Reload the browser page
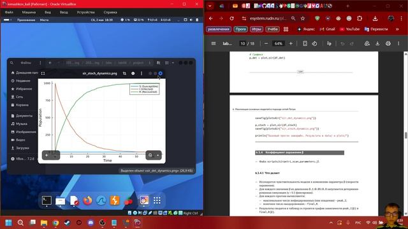The width and height of the screenshot is (408, 229). pos(232,18)
